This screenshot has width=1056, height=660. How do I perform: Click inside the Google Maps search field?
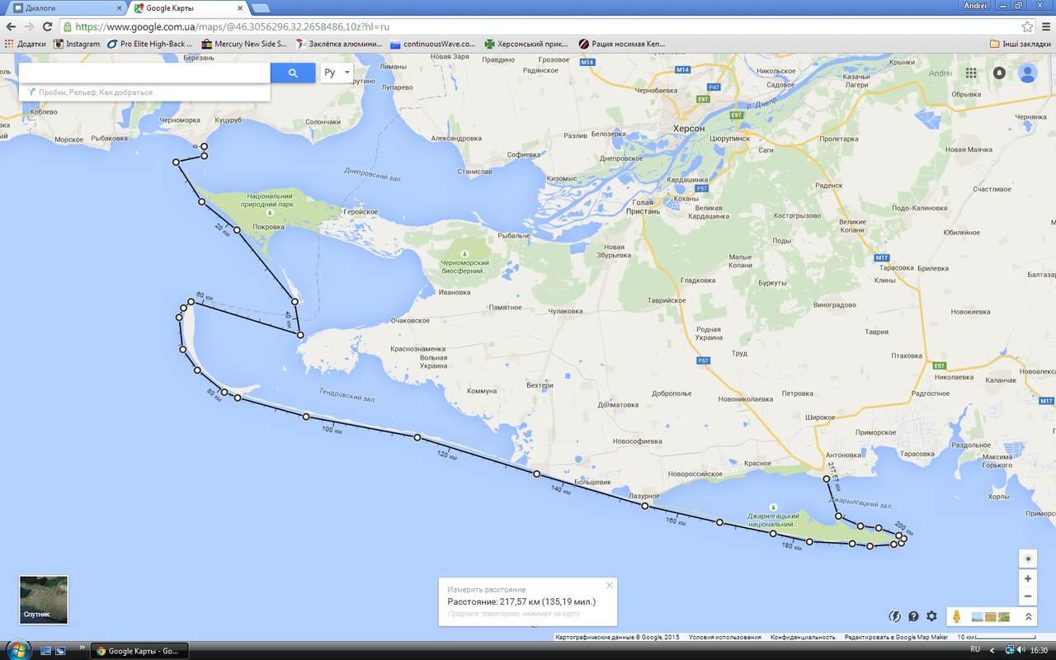pyautogui.click(x=144, y=73)
